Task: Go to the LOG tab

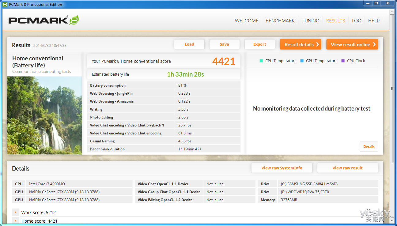Action: point(356,21)
